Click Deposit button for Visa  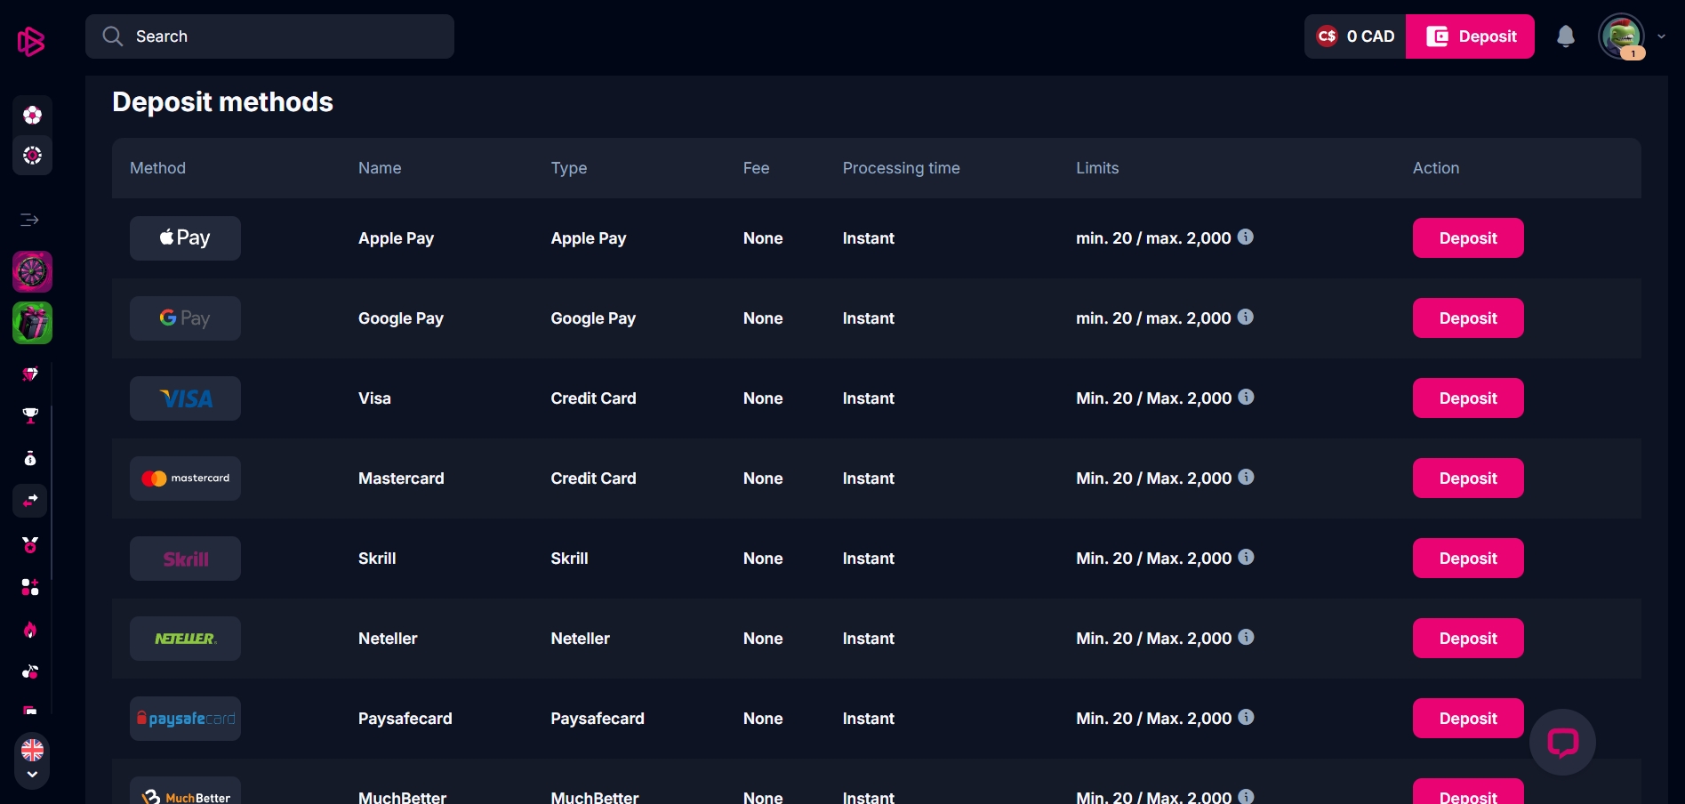pos(1467,398)
